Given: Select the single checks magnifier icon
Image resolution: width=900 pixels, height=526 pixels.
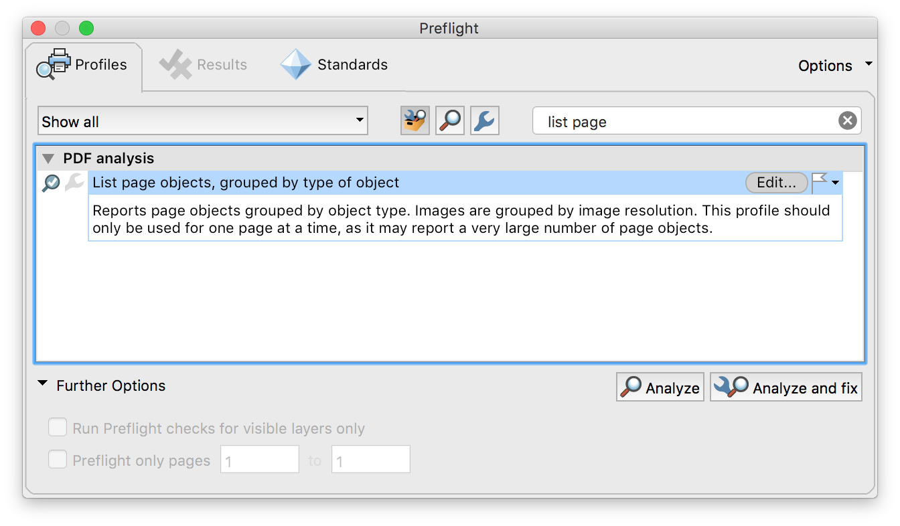Looking at the screenshot, I should 450,121.
